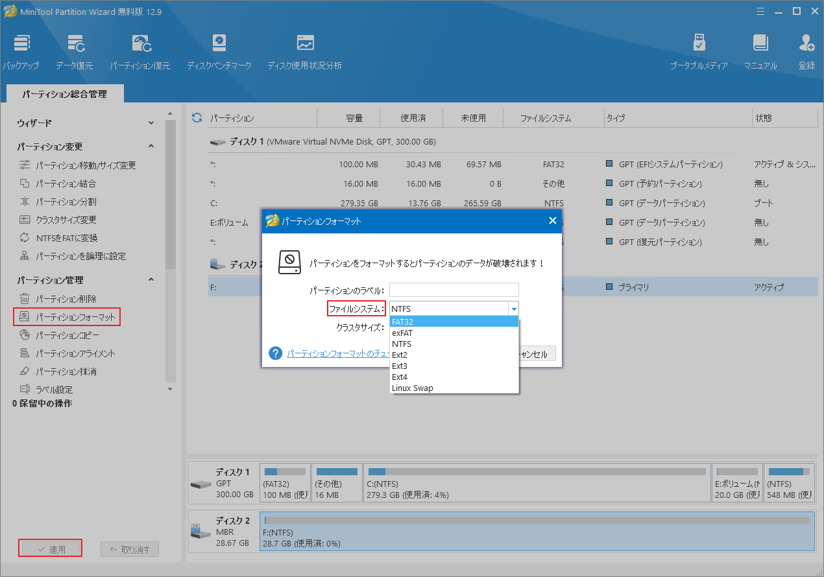Select (その他) 16 MB block in disk map
The width and height of the screenshot is (824, 577).
pos(337,482)
